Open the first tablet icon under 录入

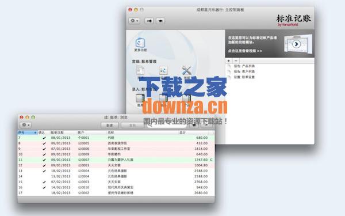(140, 98)
